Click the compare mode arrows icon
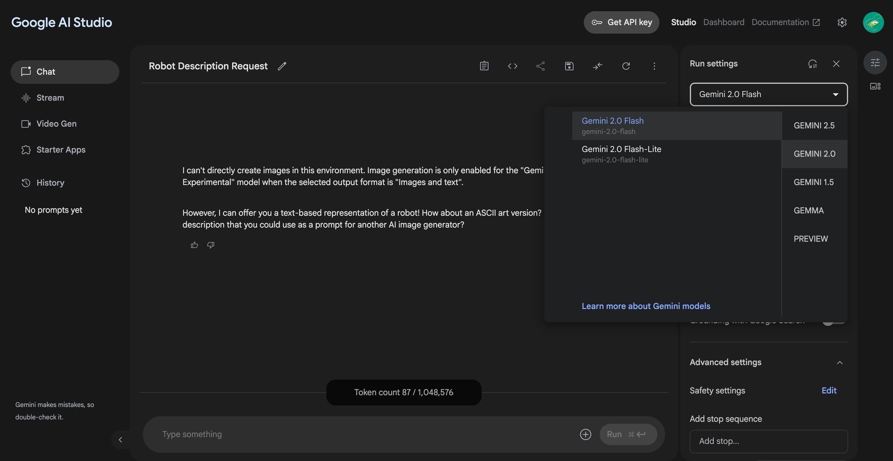This screenshot has width=893, height=461. point(597,66)
